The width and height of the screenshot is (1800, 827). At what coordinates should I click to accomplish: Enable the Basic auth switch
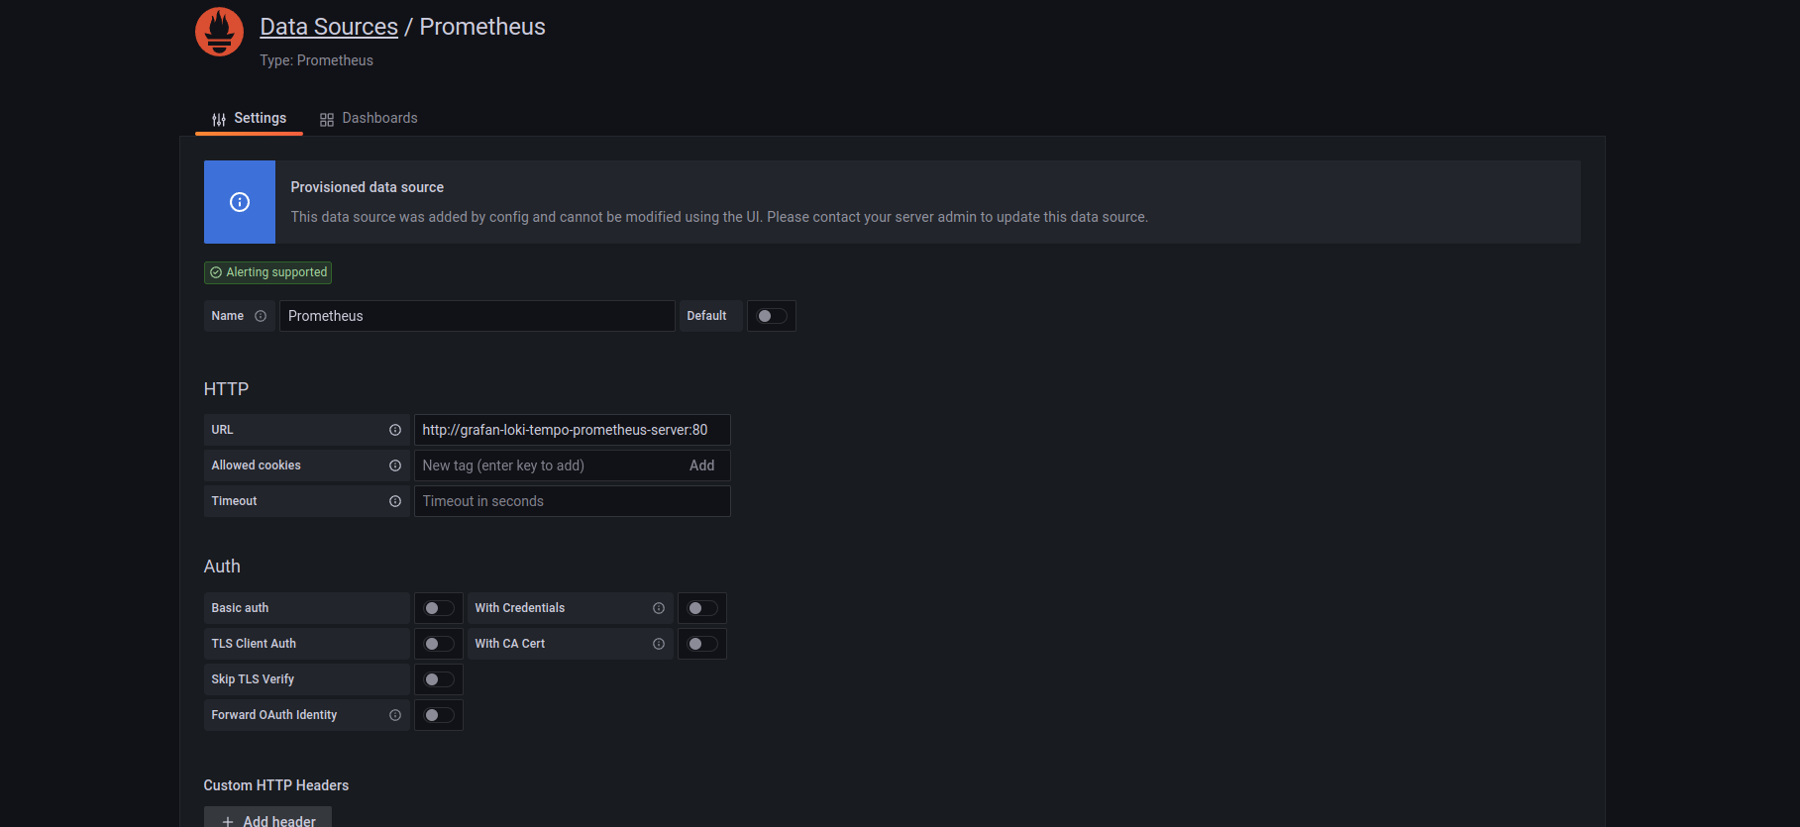[439, 608]
